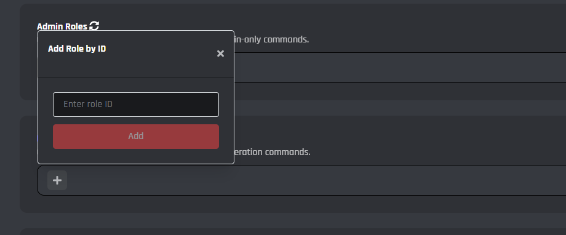Select the Admin Roles heading

click(62, 26)
